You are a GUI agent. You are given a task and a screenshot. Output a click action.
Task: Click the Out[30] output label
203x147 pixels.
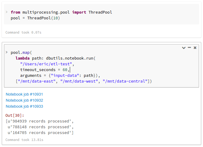pos(15,115)
